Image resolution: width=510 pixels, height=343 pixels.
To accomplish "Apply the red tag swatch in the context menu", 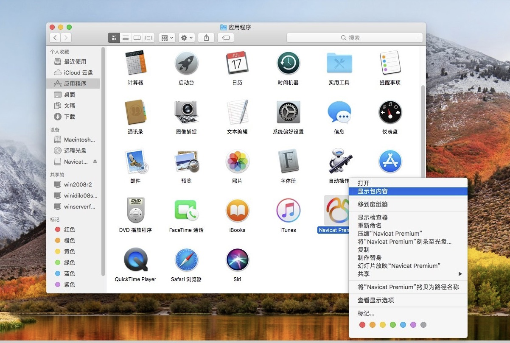I will pyautogui.click(x=362, y=324).
